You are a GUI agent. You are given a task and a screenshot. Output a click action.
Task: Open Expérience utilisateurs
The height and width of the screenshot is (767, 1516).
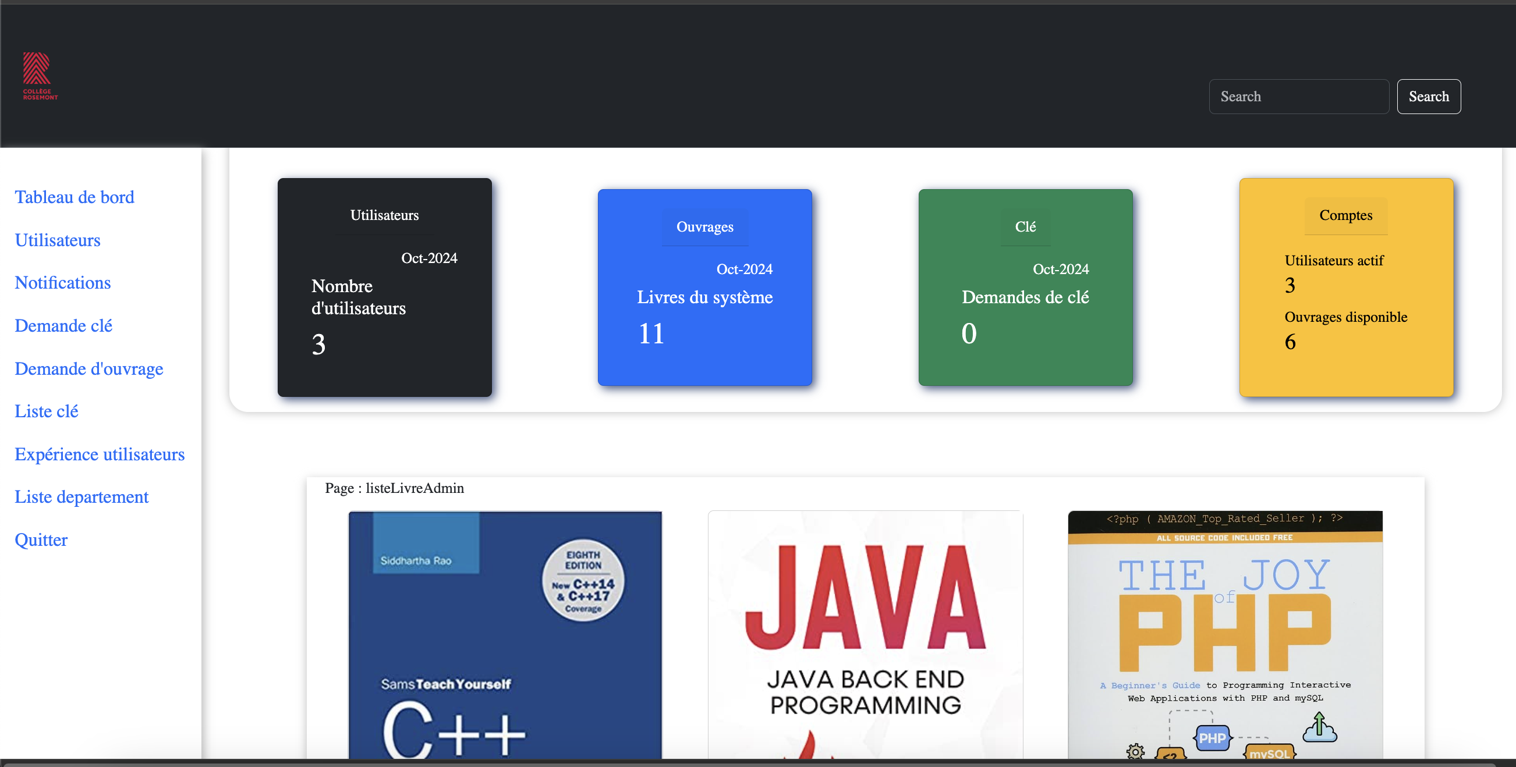pos(99,454)
